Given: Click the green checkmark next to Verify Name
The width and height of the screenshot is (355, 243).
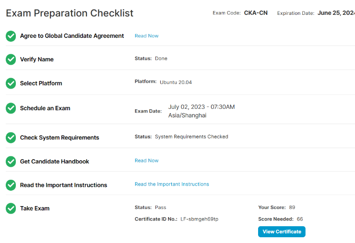Looking at the screenshot, I should point(11,59).
